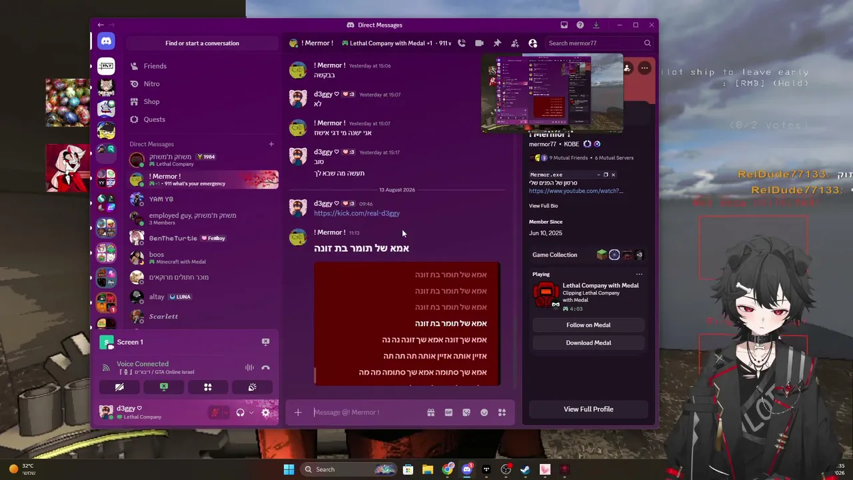Open the emoji picker
Image resolution: width=853 pixels, height=480 pixels.
484,413
